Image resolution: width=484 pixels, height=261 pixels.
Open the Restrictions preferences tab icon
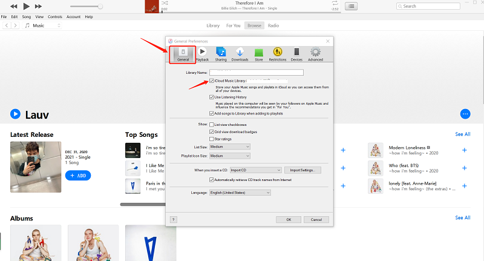pos(278,55)
